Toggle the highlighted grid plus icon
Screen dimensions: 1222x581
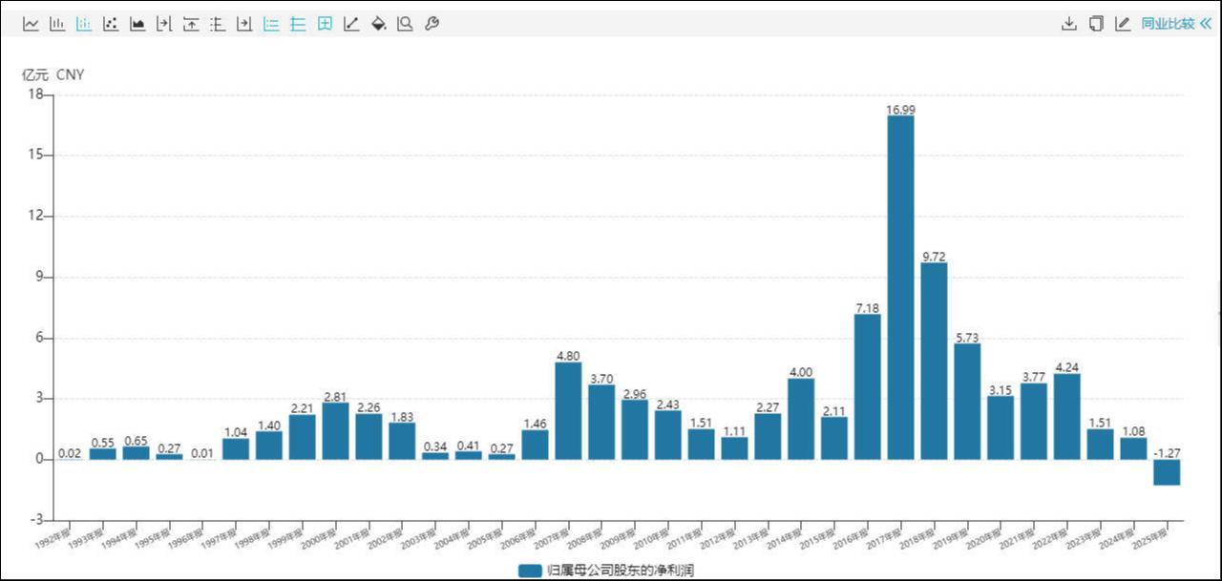325,24
